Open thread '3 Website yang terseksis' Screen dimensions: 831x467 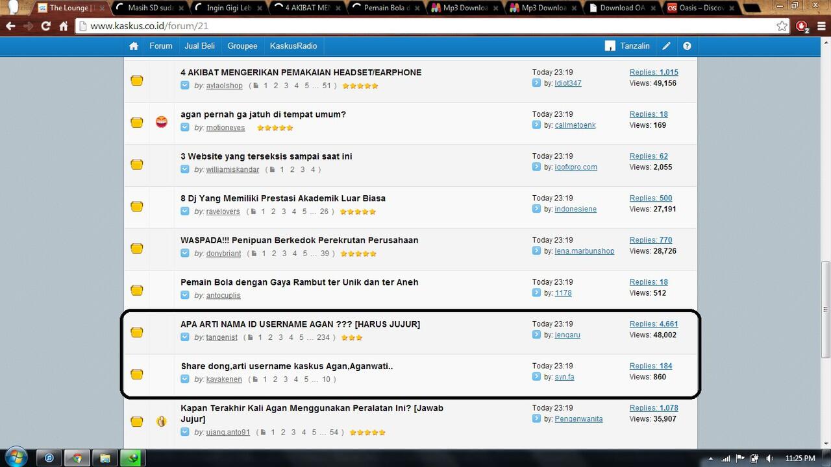point(266,156)
